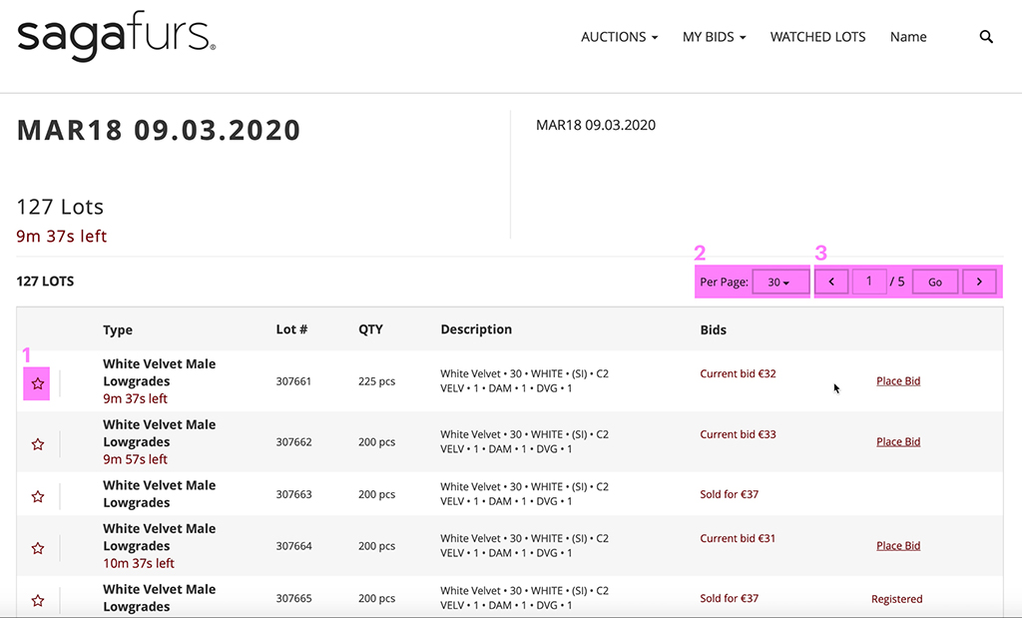
Task: Go to next page arrow
Action: point(979,283)
